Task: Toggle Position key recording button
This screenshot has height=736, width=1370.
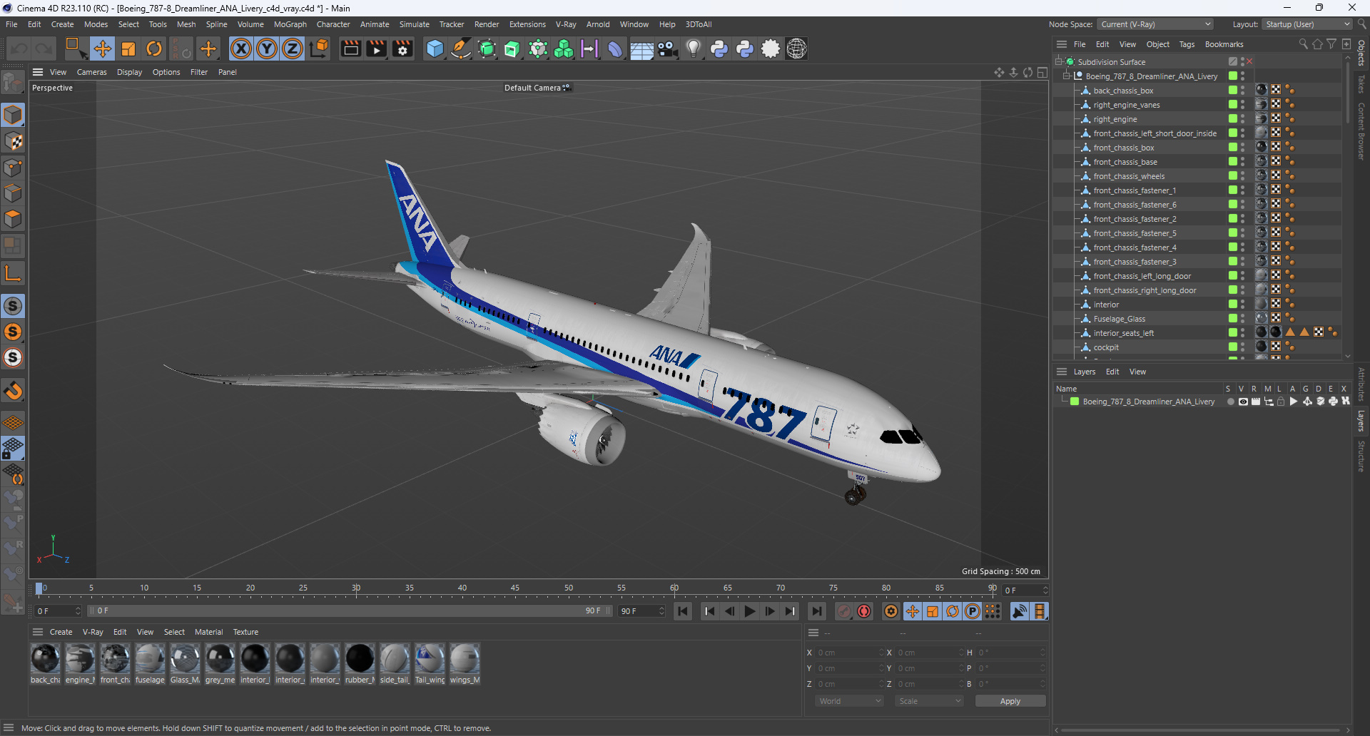Action: point(912,611)
